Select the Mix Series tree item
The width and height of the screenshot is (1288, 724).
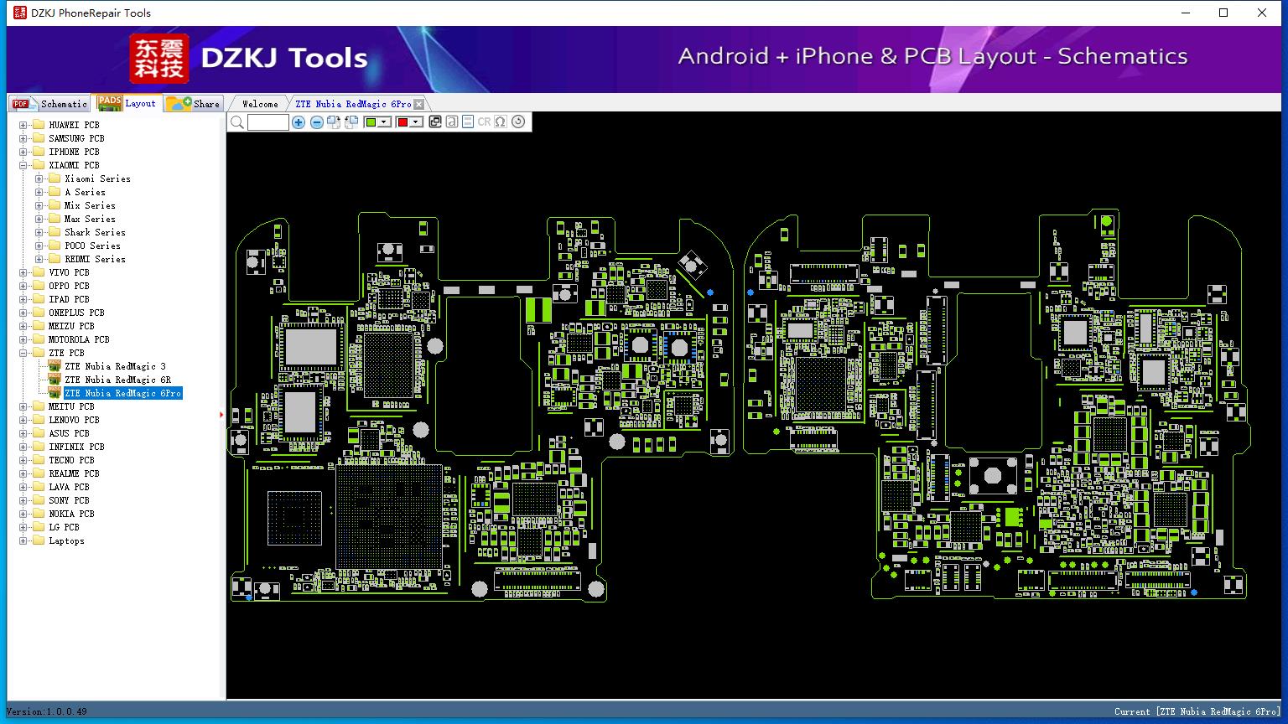point(90,205)
